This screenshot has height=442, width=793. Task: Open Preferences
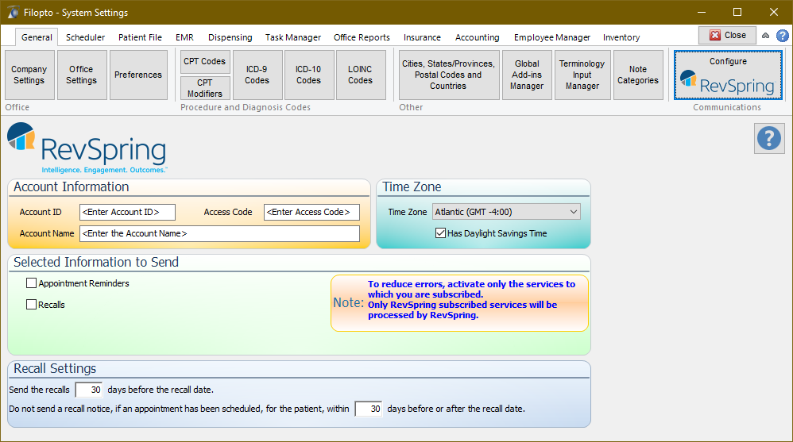click(x=138, y=75)
